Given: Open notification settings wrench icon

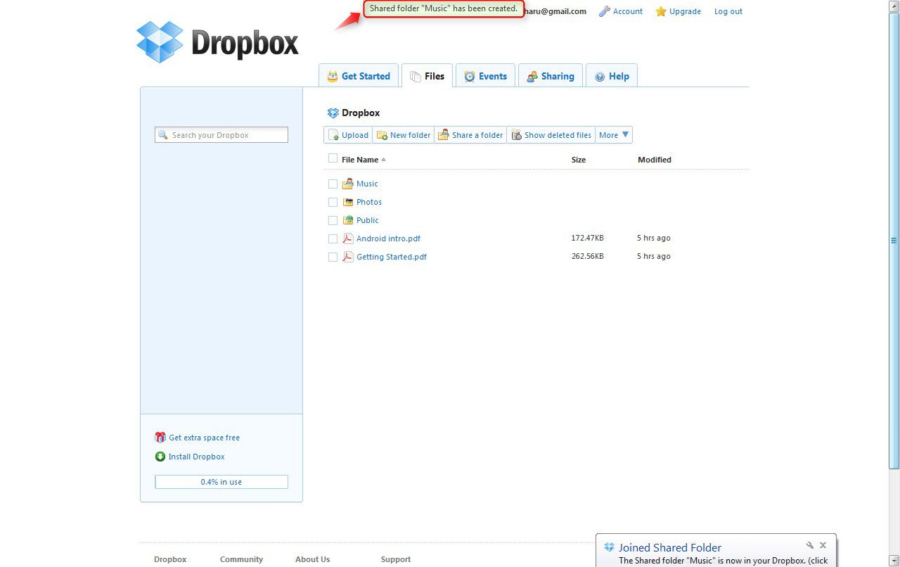Looking at the screenshot, I should pyautogui.click(x=810, y=545).
